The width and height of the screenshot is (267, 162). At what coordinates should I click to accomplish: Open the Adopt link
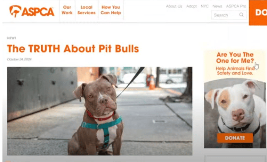pyautogui.click(x=192, y=6)
